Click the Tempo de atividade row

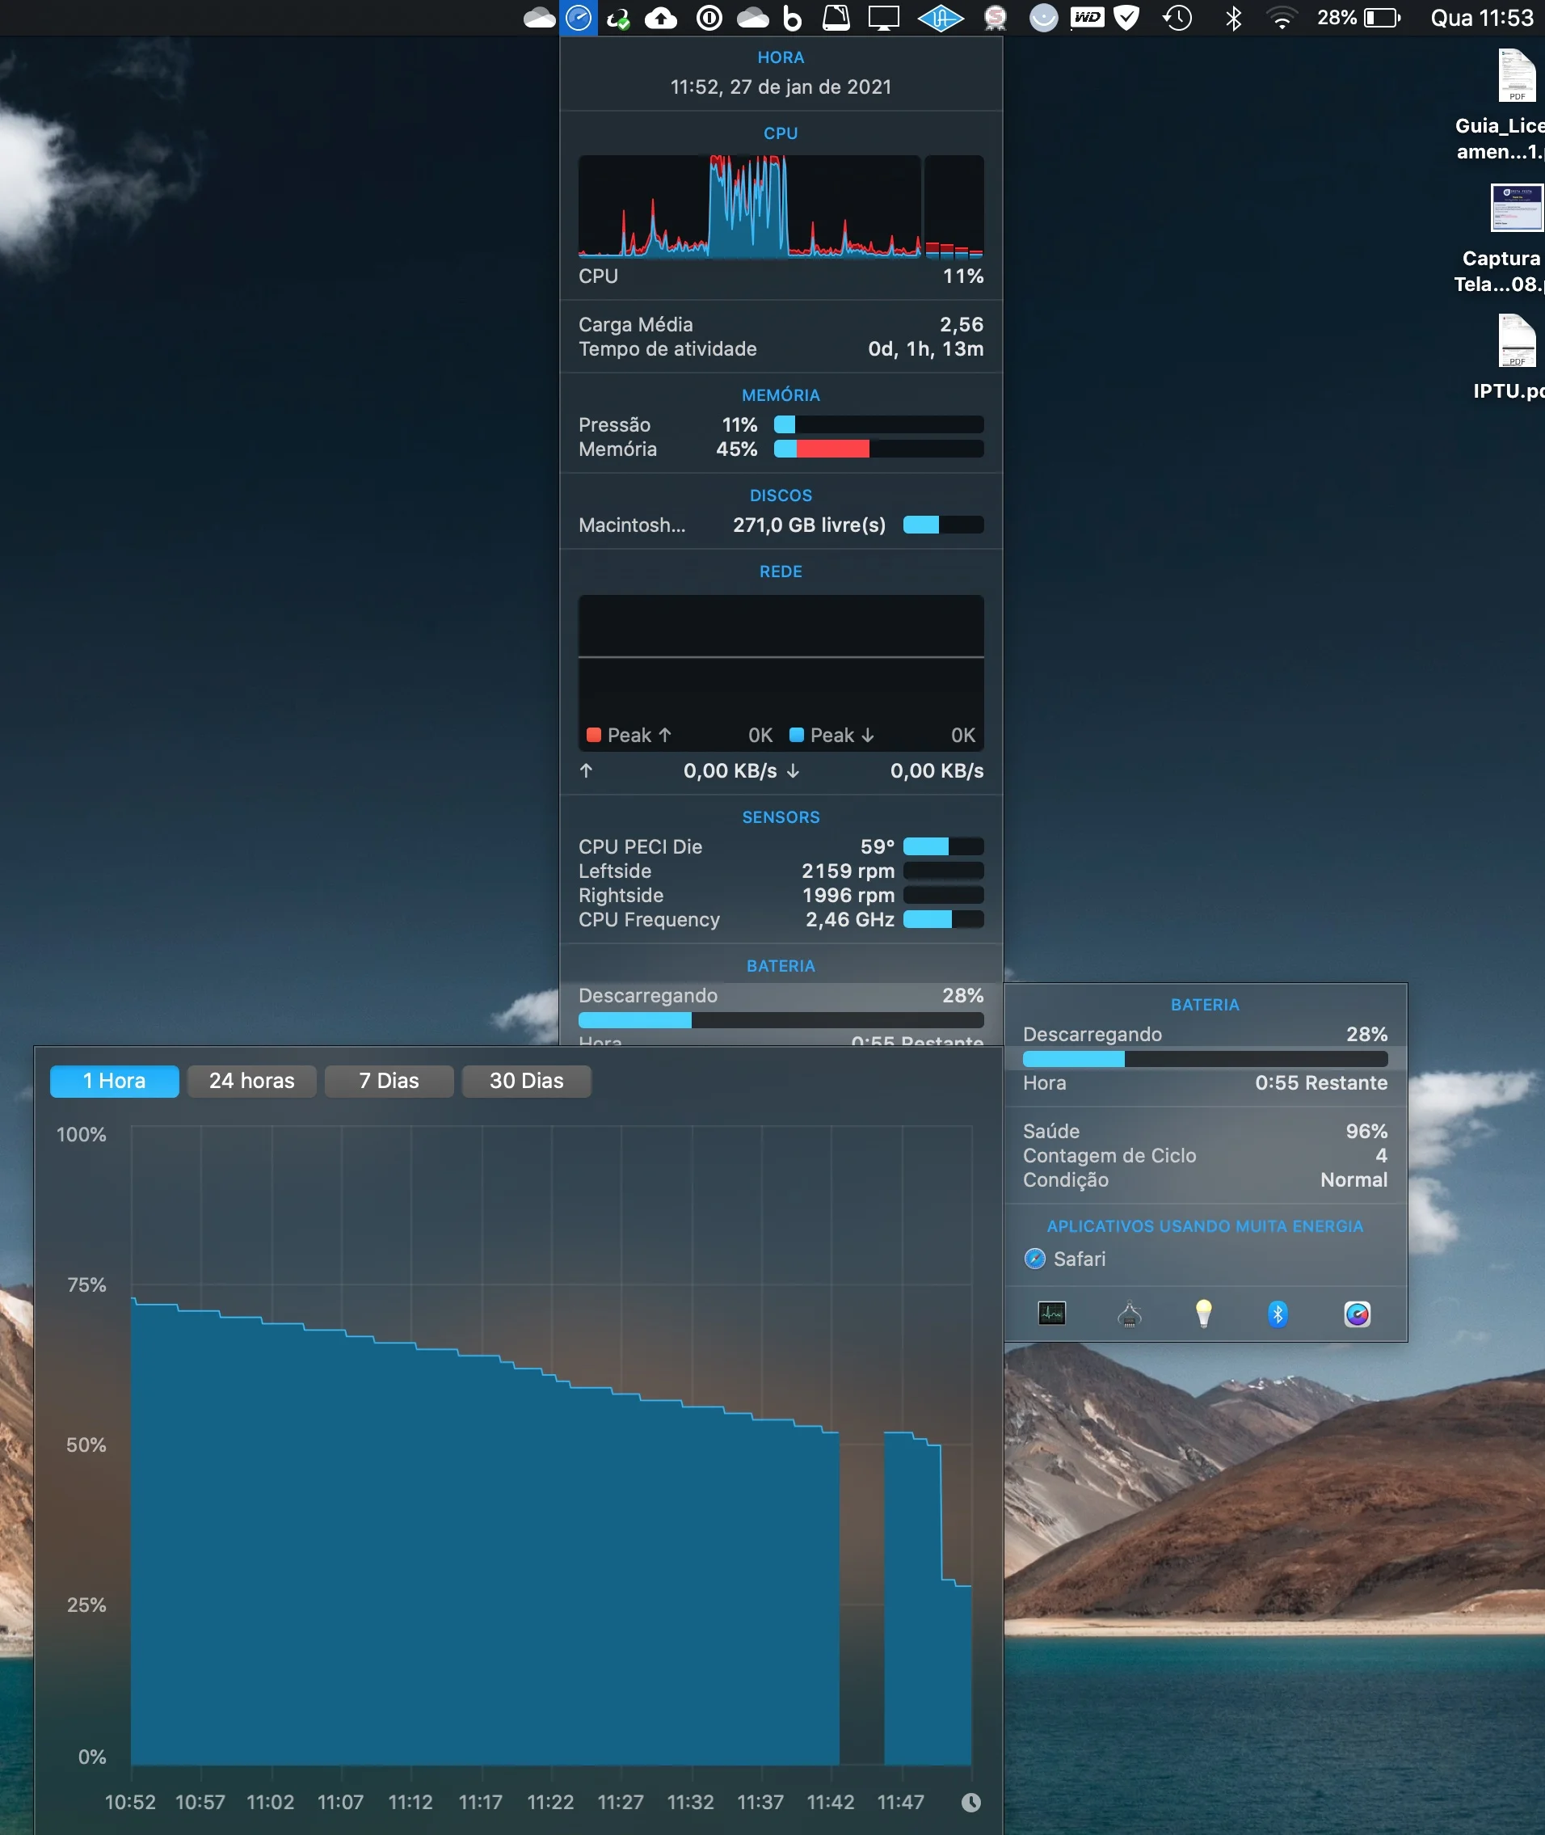point(781,348)
